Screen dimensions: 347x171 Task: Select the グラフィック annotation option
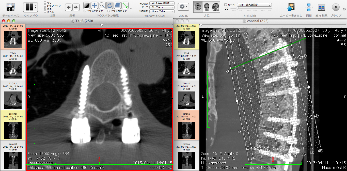45,6
